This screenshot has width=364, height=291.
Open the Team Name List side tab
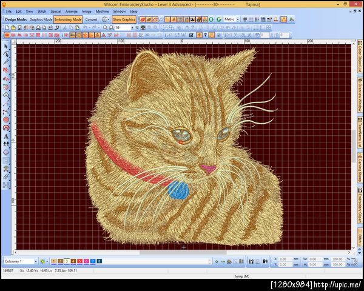[x=360, y=133]
